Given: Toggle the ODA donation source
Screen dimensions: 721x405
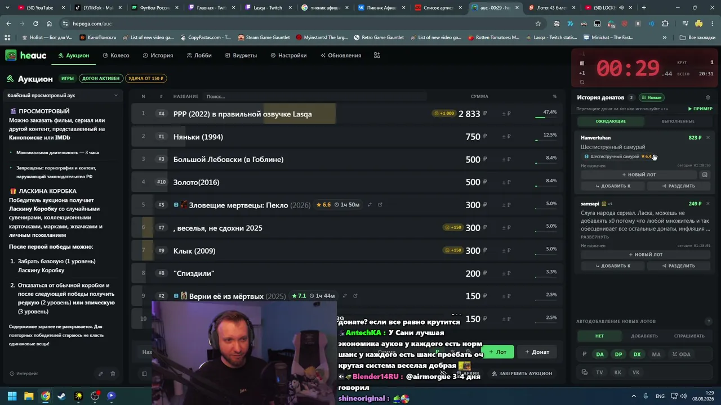Looking at the screenshot, I should [x=682, y=354].
